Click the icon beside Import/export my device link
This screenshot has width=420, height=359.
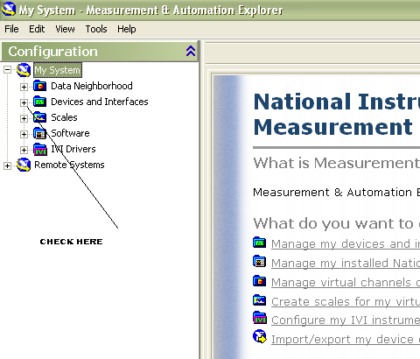(260, 336)
